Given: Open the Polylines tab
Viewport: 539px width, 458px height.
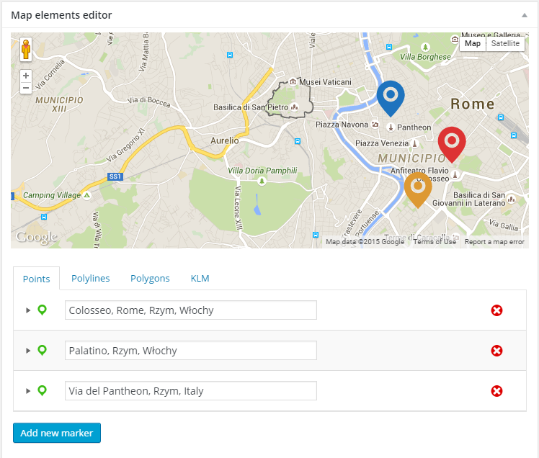Looking at the screenshot, I should (90, 279).
